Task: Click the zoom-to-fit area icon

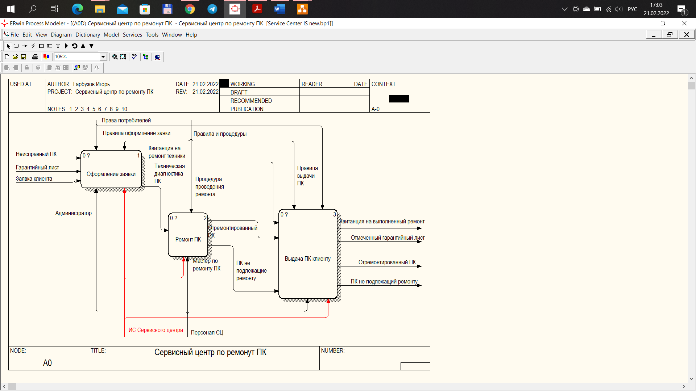Action: [123, 57]
